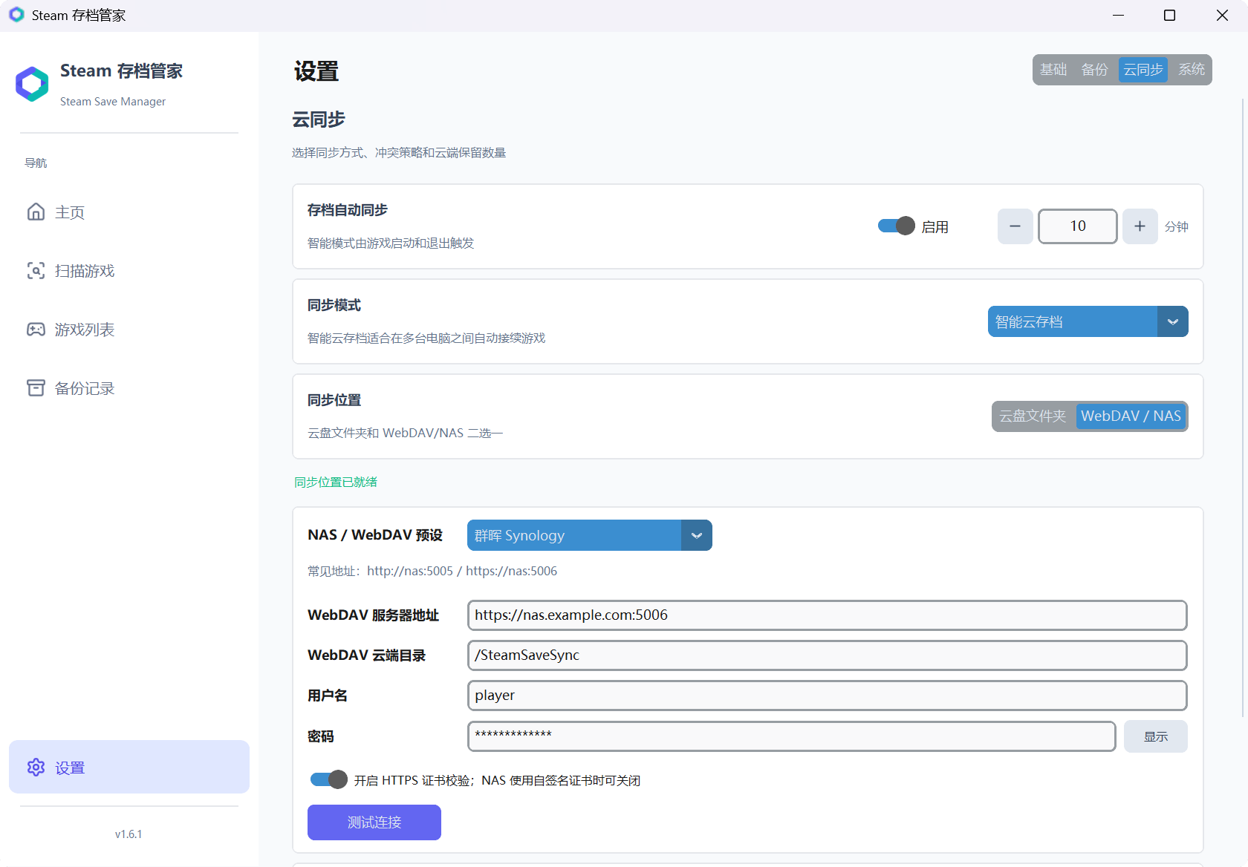Increase sync interval with plus button
Viewport: 1248px width, 867px height.
[1140, 226]
